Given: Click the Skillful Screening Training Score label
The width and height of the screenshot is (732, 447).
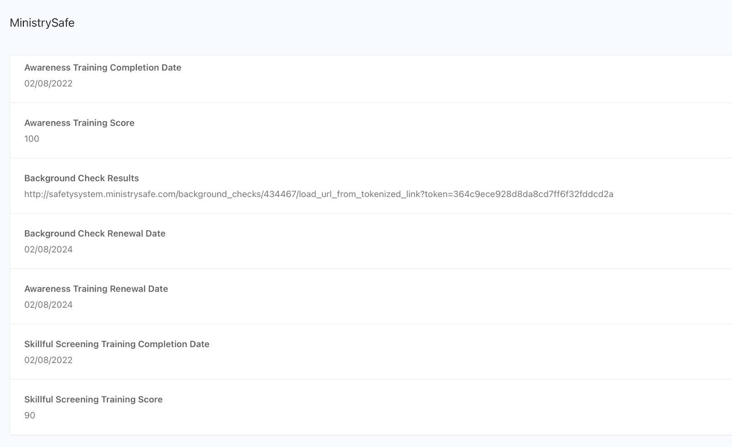Looking at the screenshot, I should point(93,399).
